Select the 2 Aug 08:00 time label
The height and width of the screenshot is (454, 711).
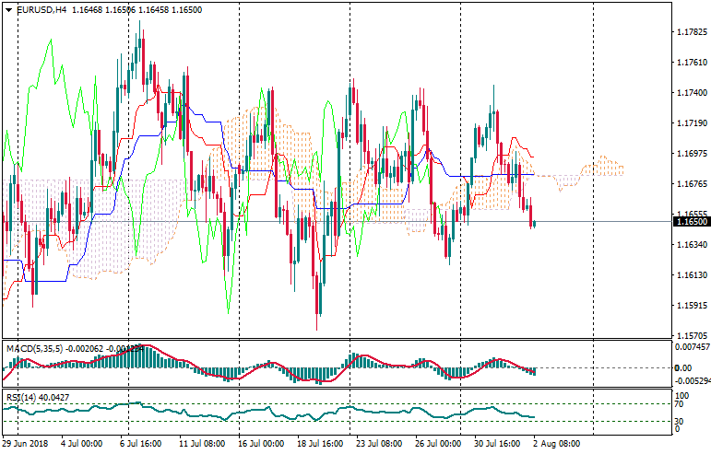(557, 443)
